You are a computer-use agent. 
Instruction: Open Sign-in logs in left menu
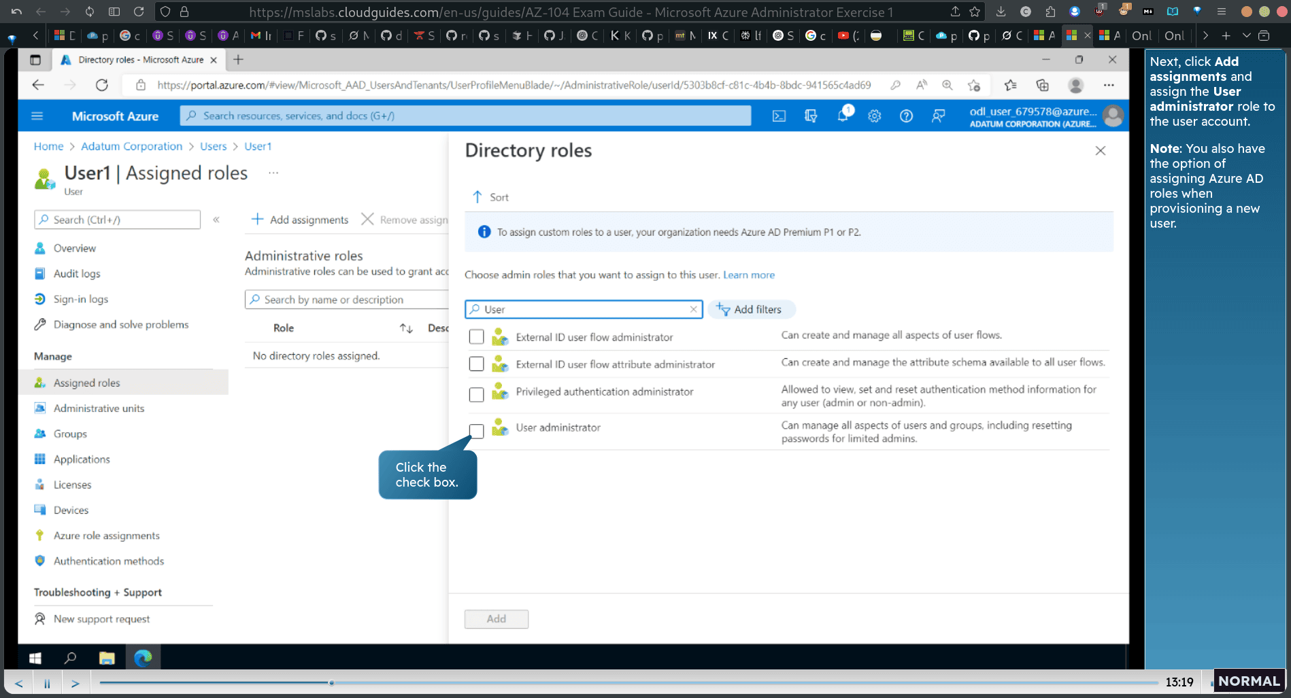coord(81,299)
